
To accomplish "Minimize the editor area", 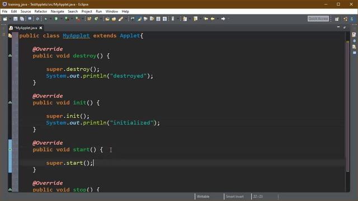I will [x=338, y=27].
